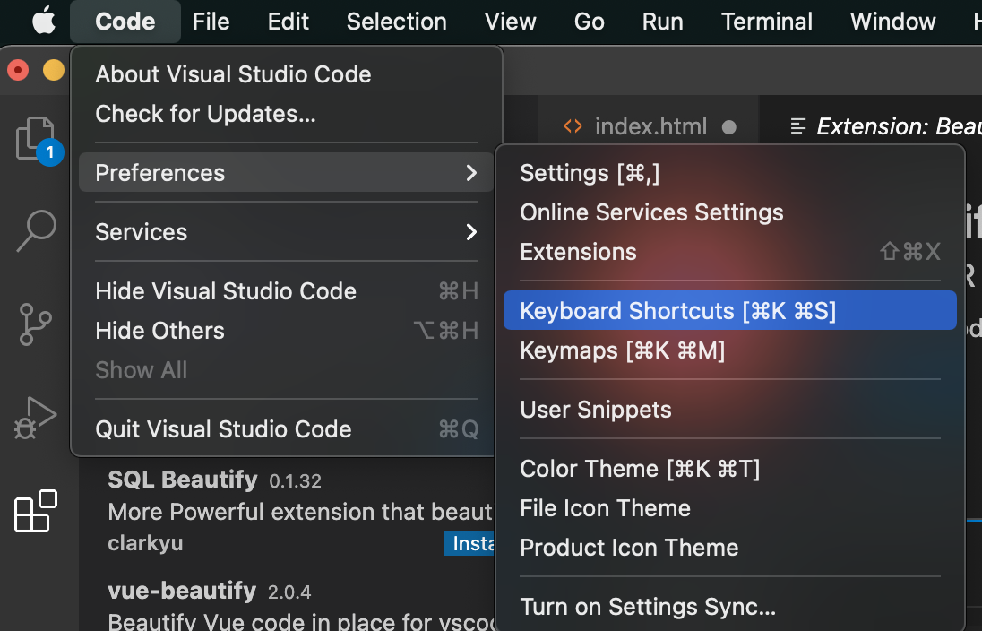
Task: Open the Go menu
Action: pos(590,22)
